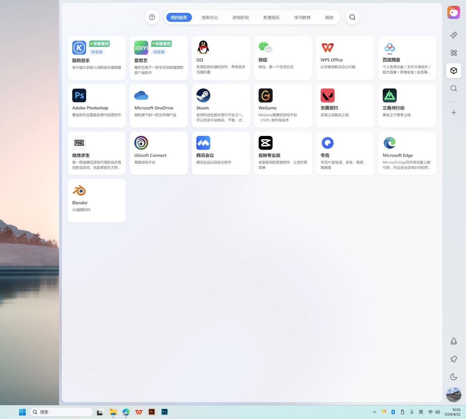Viewport: 466px width, 419px height.
Task: Click the rocket icon in sidebar
Action: (x=453, y=341)
